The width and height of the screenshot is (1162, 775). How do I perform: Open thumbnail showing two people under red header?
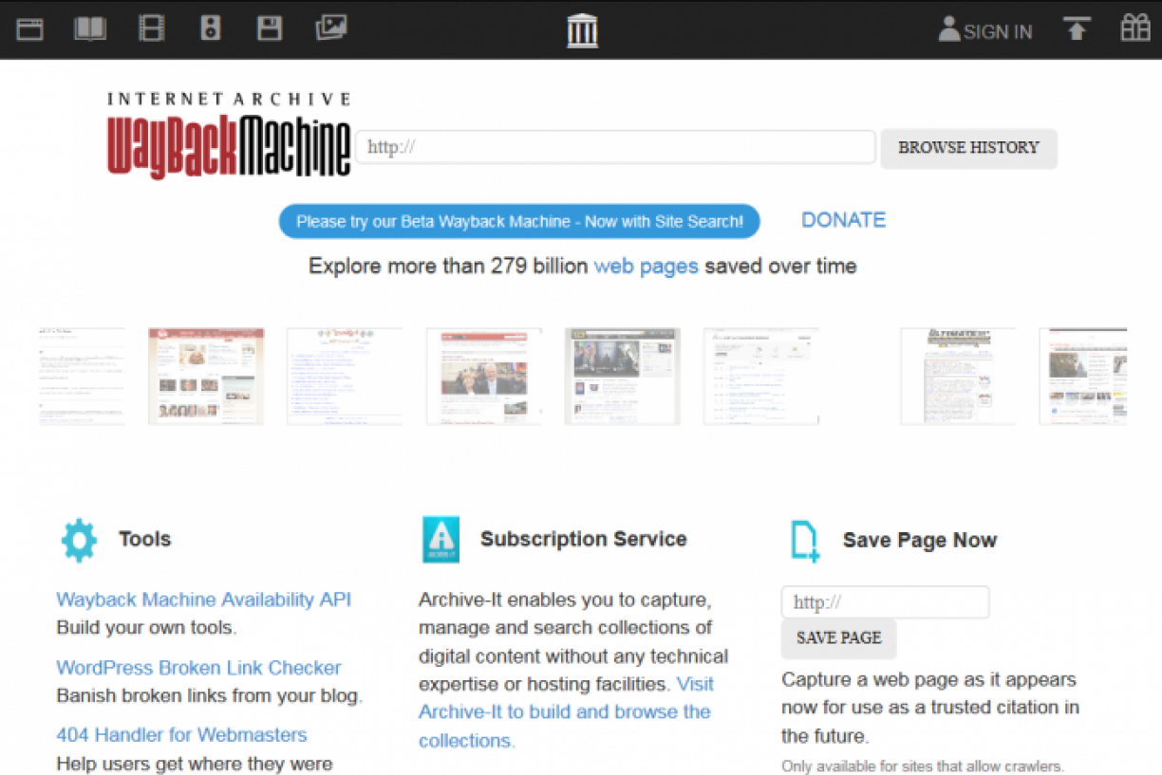click(483, 377)
